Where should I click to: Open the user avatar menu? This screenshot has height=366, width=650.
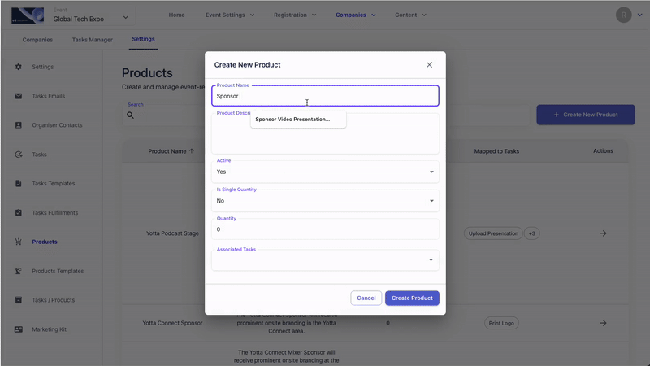623,15
